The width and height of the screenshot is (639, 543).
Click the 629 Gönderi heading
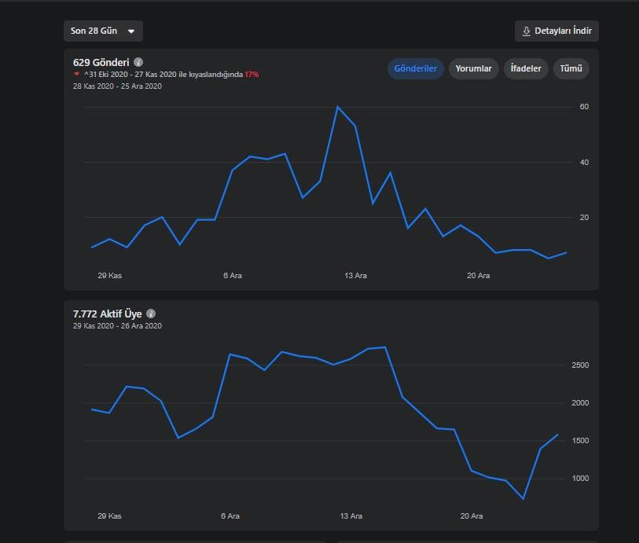(101, 62)
